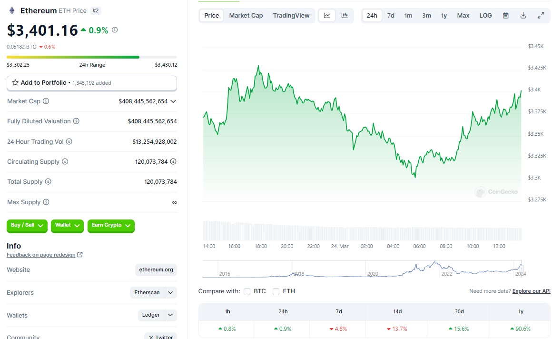Click the infinity Max Supply value
Viewport: 552px width, 339px height.
[x=174, y=202]
